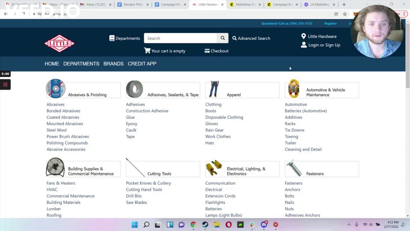Open Electrical, Lighting, & Electronics heading
The height and width of the screenshot is (231, 410).
coord(246,171)
